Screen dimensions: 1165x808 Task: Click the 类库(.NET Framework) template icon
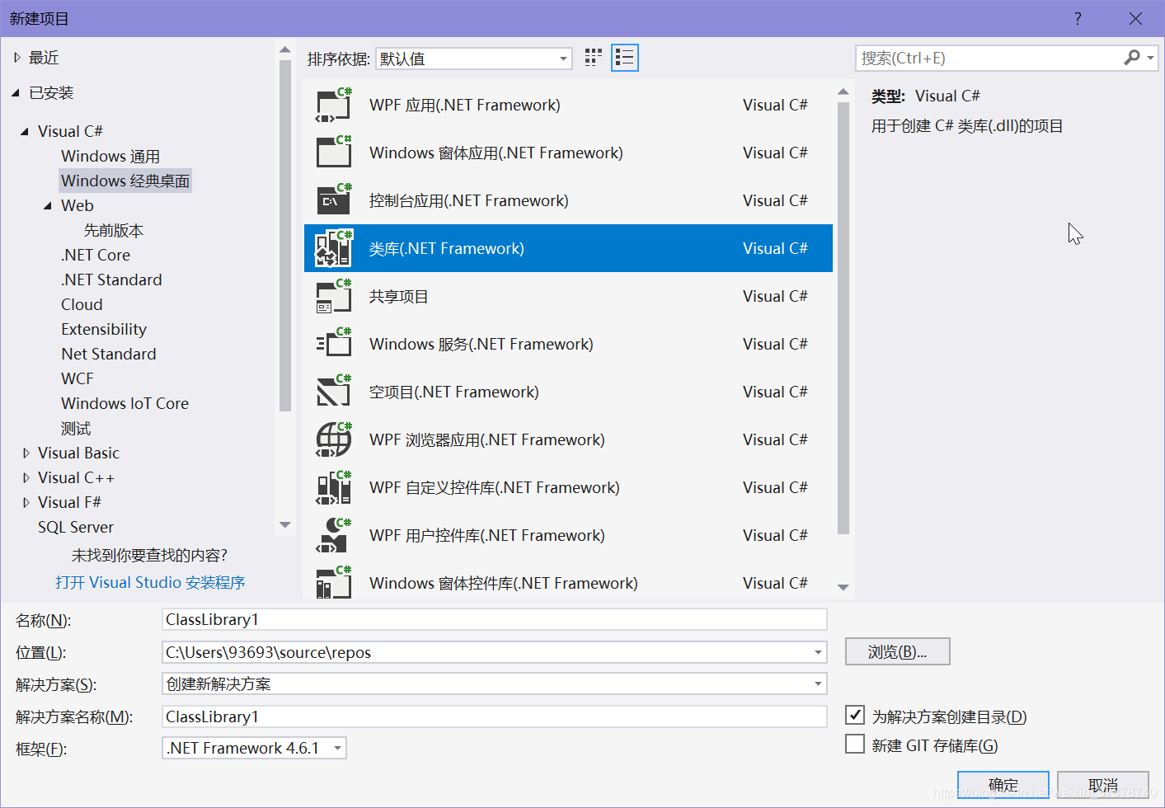tap(334, 249)
